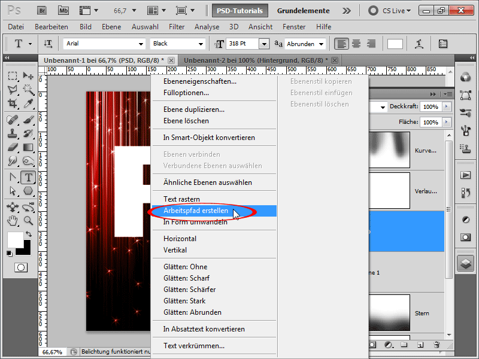Align text left
Viewport: 479px width, 359px height.
341,44
